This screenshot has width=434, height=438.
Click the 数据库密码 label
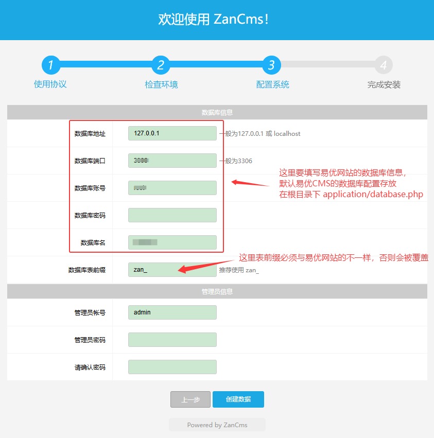point(90,215)
